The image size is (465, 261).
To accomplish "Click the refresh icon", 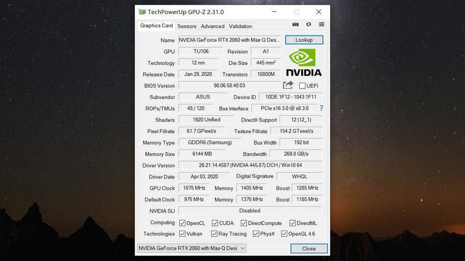I will coord(308,24).
